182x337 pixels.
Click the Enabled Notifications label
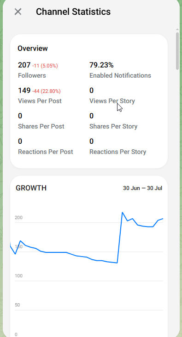120,75
